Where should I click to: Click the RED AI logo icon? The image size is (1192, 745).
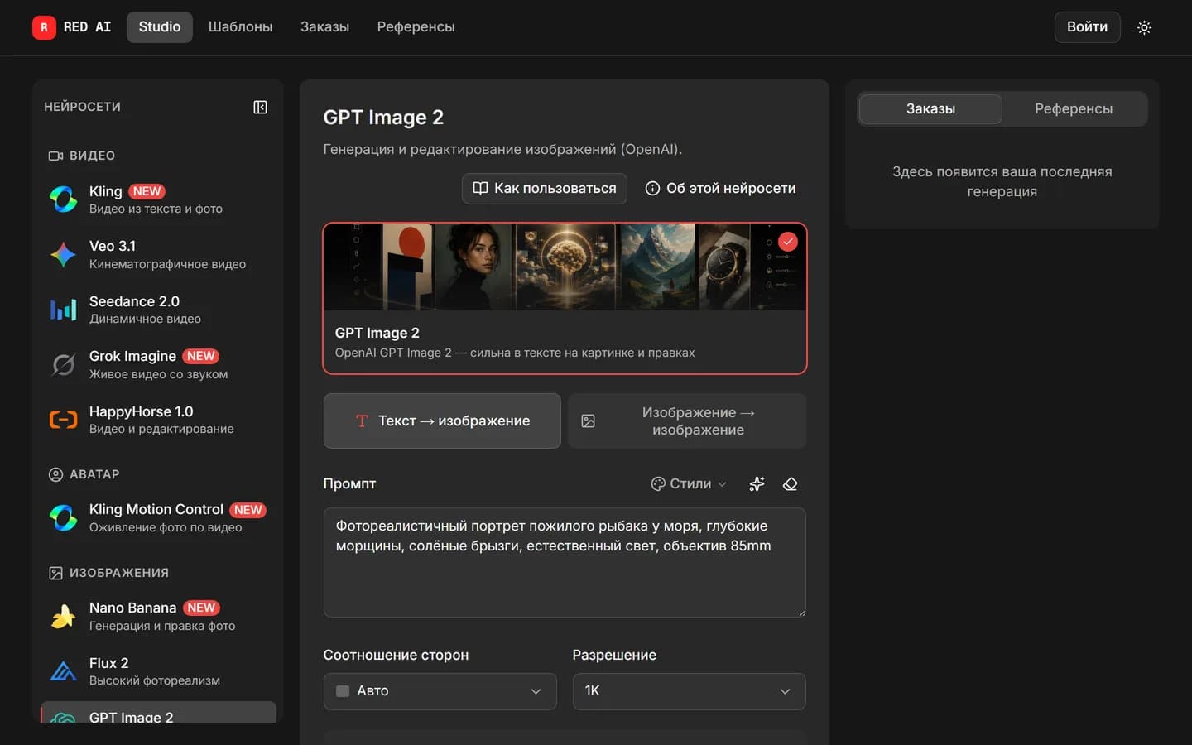[x=44, y=27]
